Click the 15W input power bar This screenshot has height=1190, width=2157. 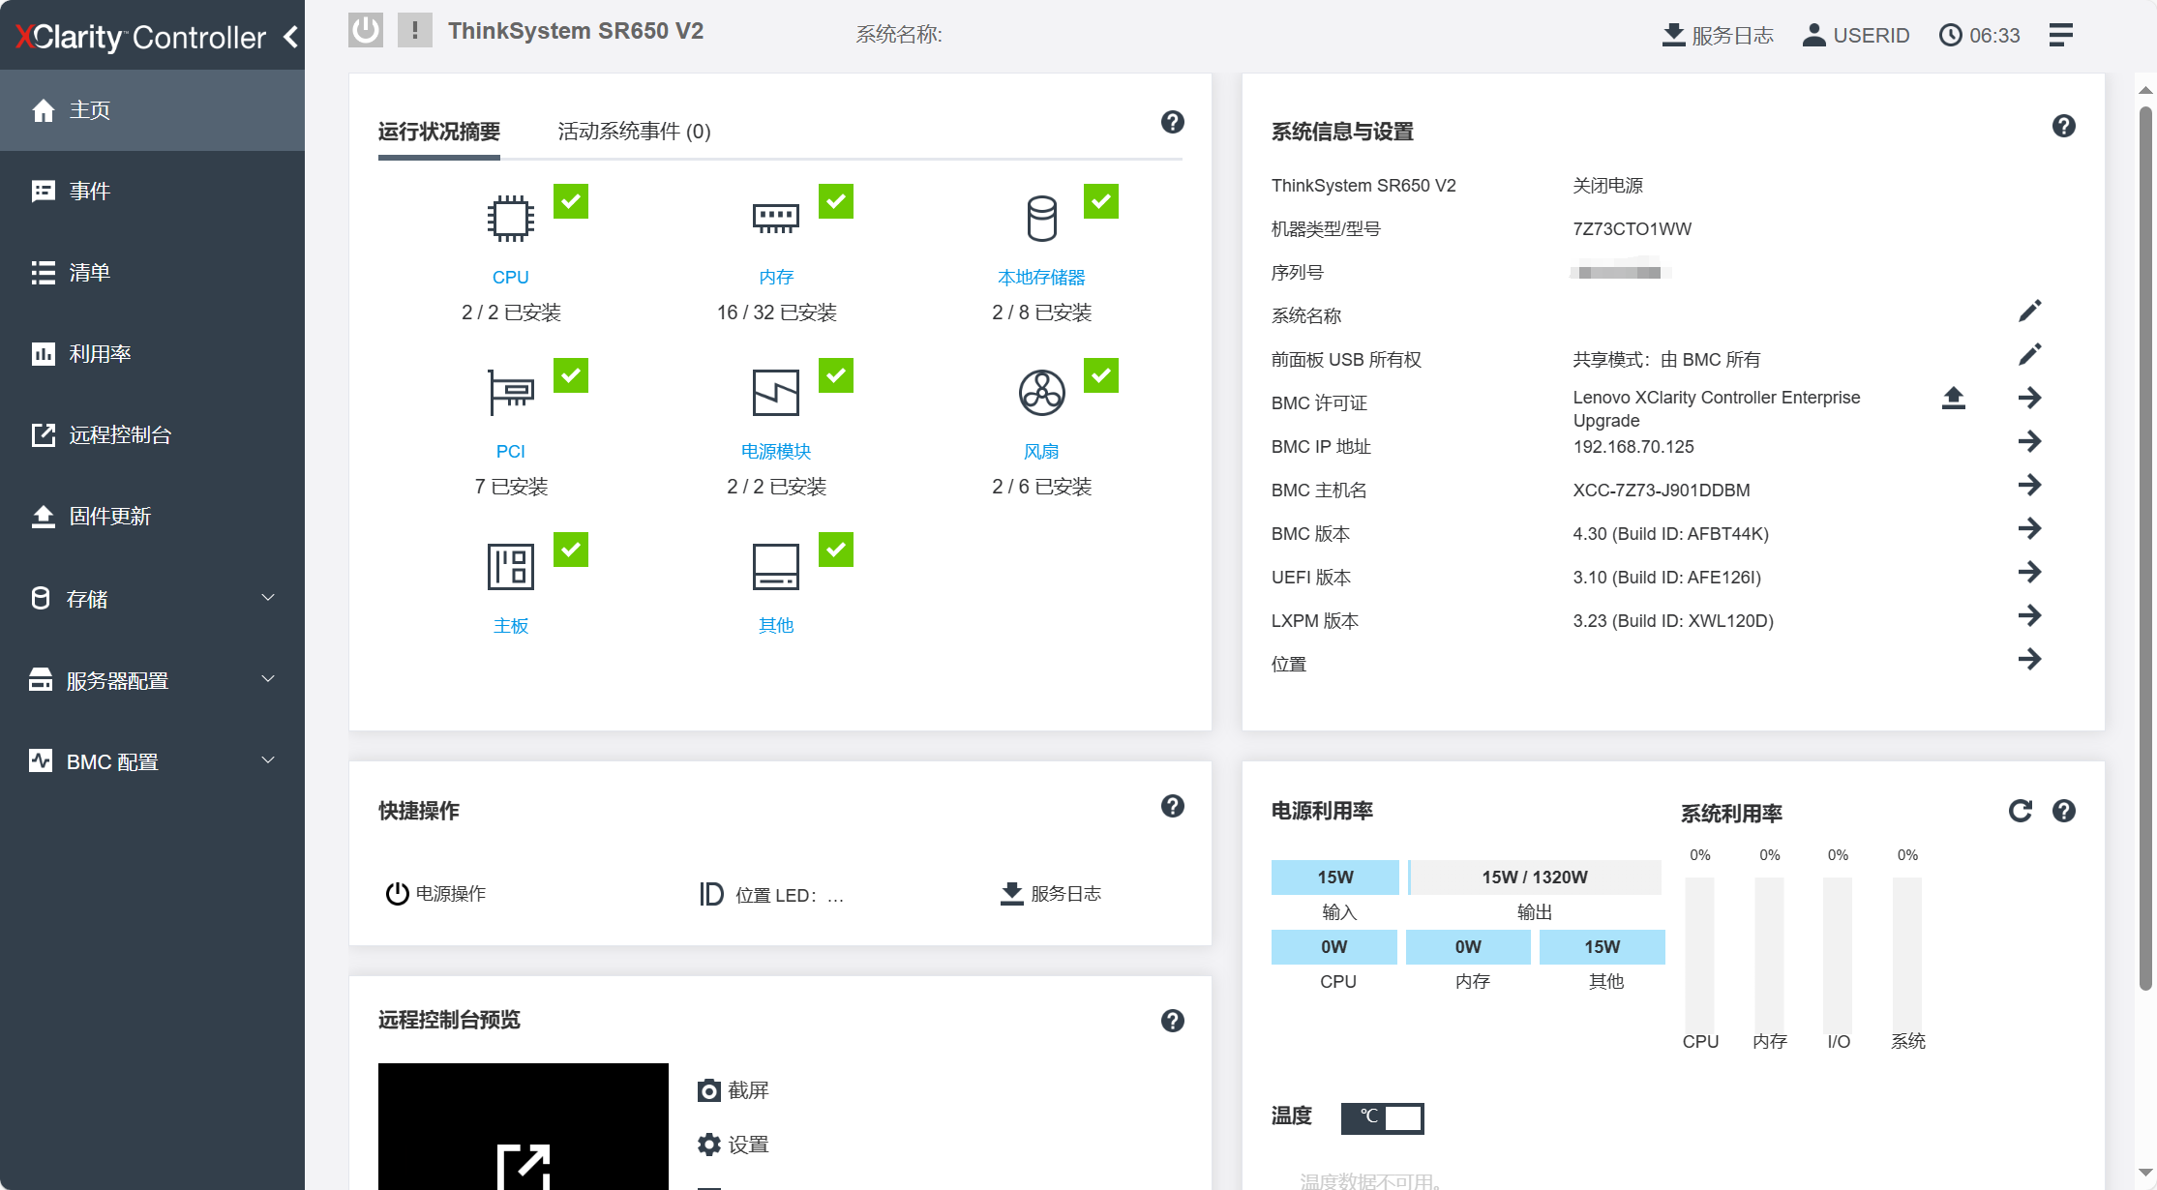click(1334, 877)
